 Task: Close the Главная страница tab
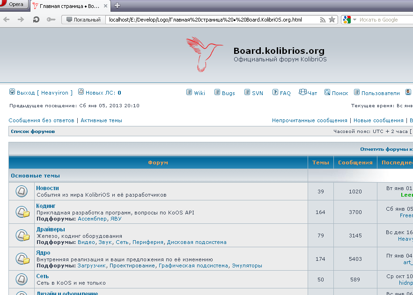pos(106,6)
